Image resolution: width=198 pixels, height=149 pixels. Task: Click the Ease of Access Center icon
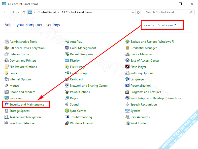click(127, 61)
